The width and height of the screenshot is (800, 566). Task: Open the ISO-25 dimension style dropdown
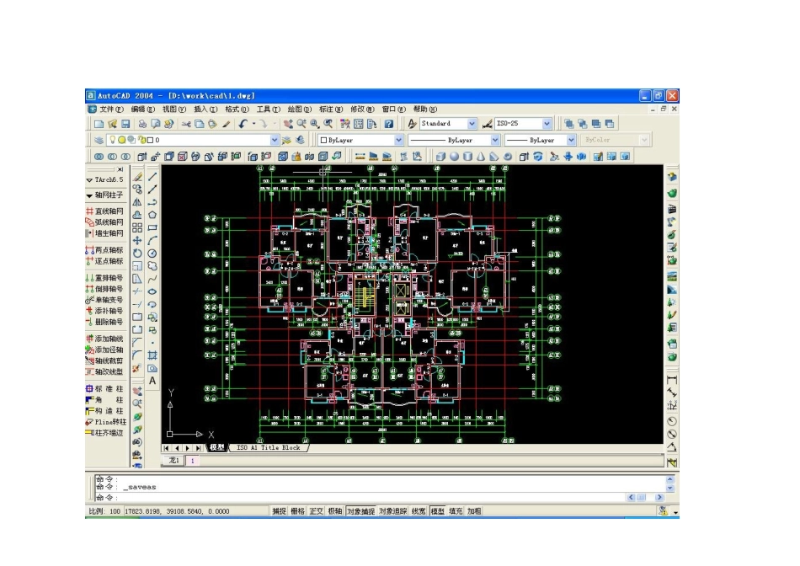(547, 124)
